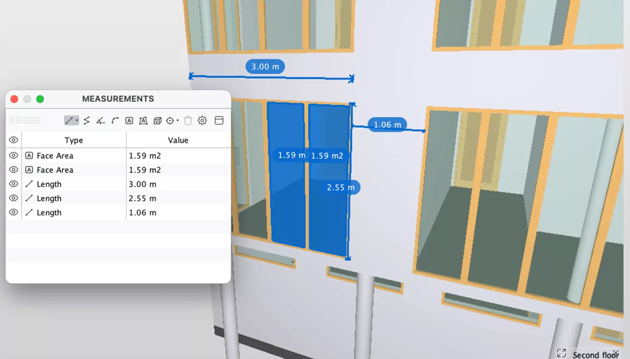630x359 pixels.
Task: Open measurement settings gear
Action: [x=202, y=120]
